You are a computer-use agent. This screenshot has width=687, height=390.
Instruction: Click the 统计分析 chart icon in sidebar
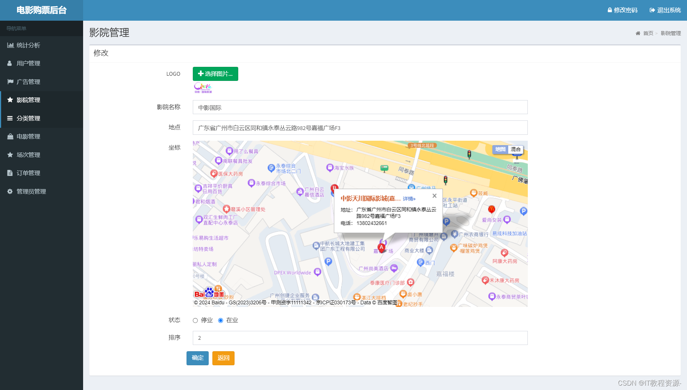[10, 45]
